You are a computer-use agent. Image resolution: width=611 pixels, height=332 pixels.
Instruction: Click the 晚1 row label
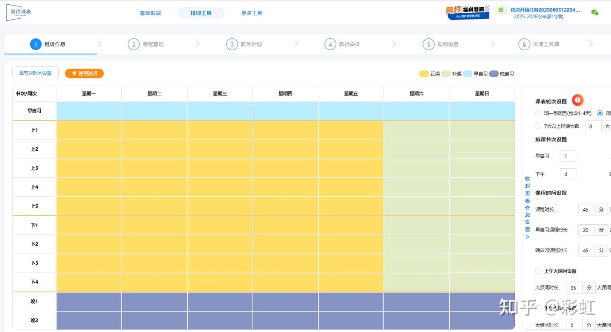(x=34, y=301)
